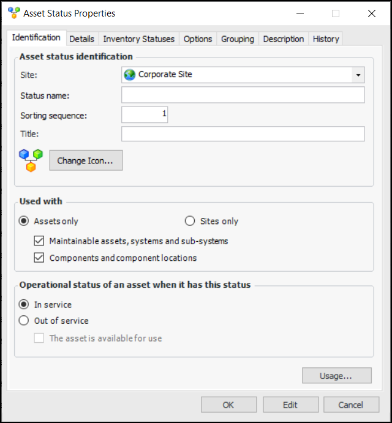Click the Corporate Site globe icon
The width and height of the screenshot is (392, 423).
(x=129, y=75)
